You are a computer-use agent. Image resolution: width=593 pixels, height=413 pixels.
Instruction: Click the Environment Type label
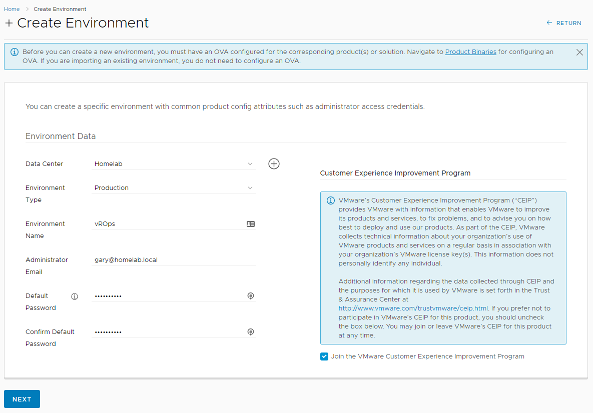click(45, 194)
